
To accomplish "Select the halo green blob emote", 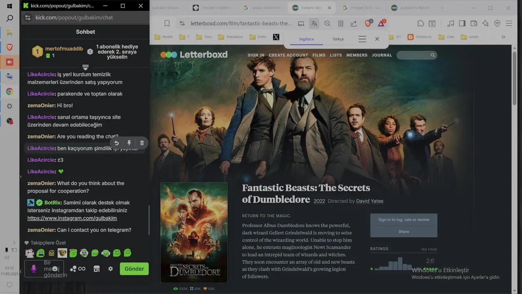I will 73,253.
